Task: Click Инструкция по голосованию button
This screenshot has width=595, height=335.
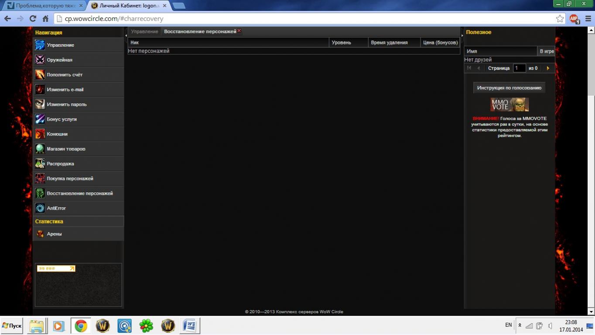Action: coord(509,88)
